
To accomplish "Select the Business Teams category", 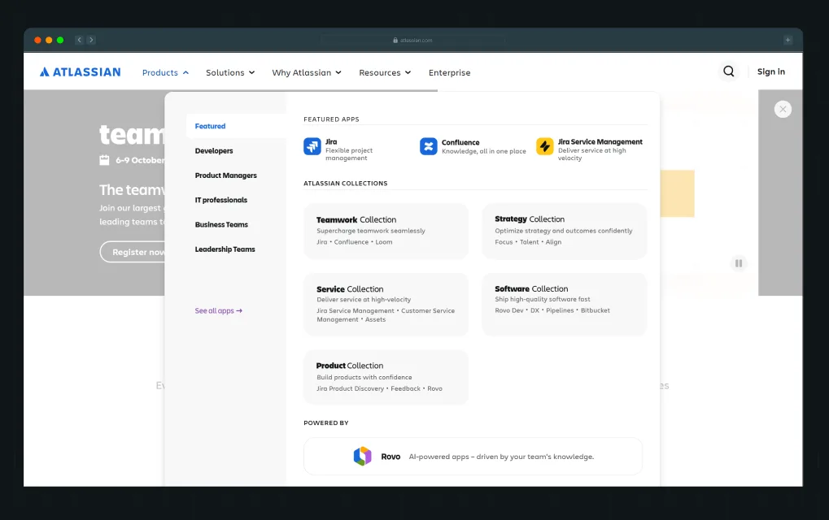I will tap(221, 224).
